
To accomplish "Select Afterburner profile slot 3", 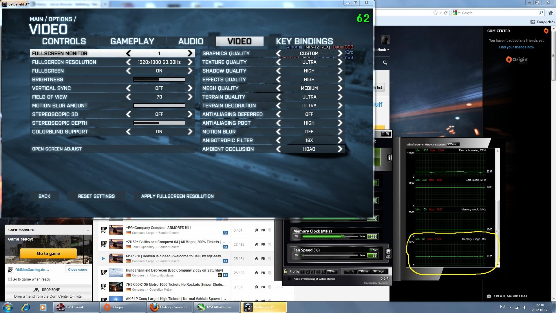I will (313, 272).
